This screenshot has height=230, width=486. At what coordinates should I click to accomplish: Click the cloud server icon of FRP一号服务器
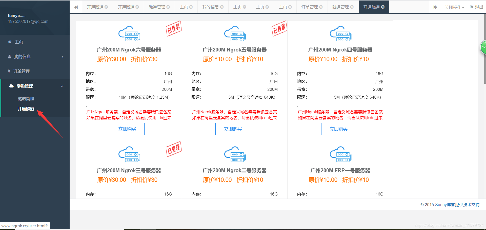pos(340,154)
